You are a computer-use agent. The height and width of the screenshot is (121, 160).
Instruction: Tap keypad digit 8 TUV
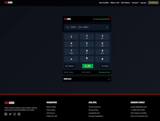point(87,52)
